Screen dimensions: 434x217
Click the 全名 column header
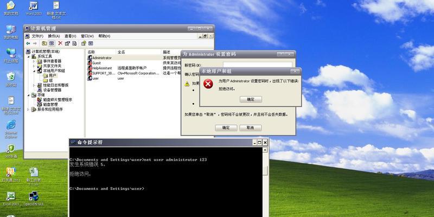(138, 52)
